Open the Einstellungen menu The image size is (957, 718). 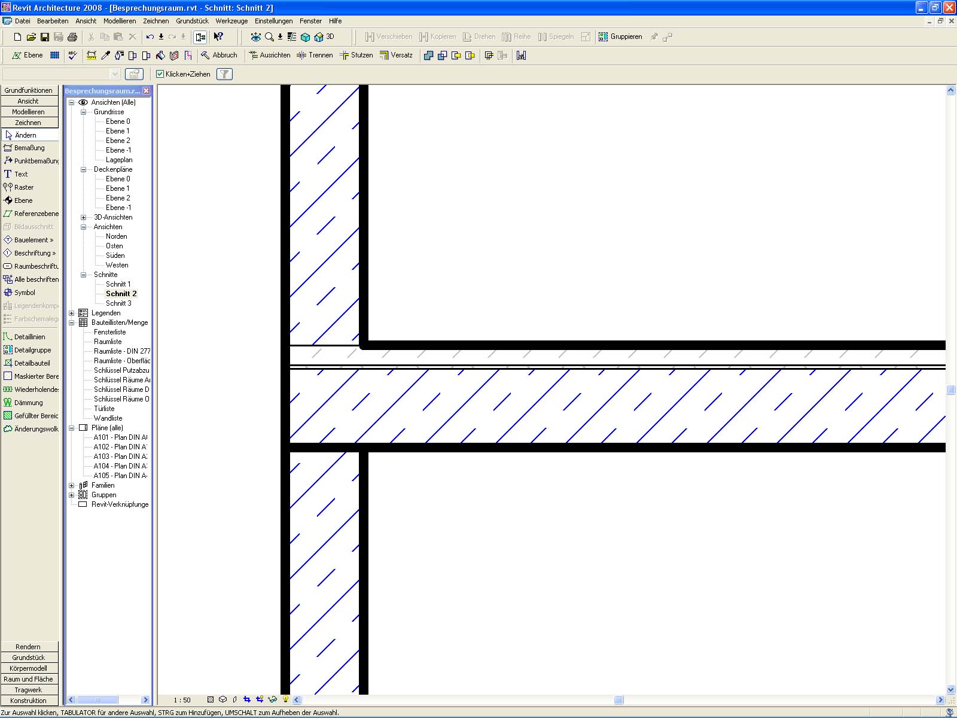click(x=274, y=21)
